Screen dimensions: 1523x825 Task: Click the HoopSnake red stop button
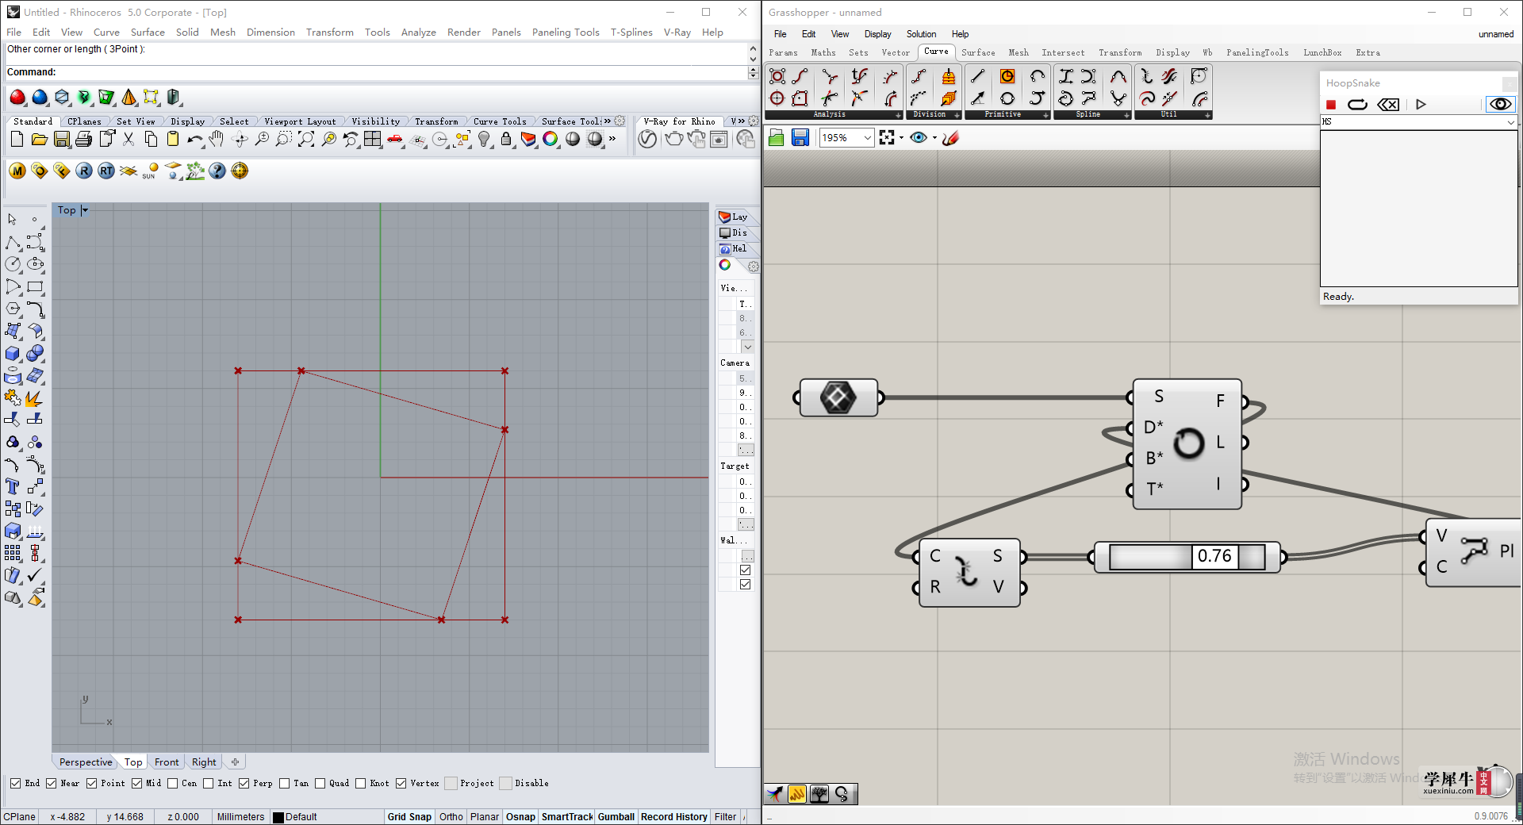click(1331, 105)
